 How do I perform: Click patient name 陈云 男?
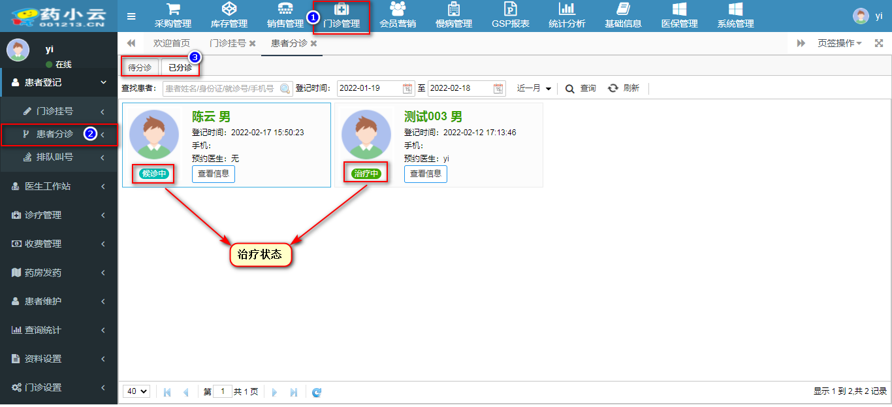211,117
